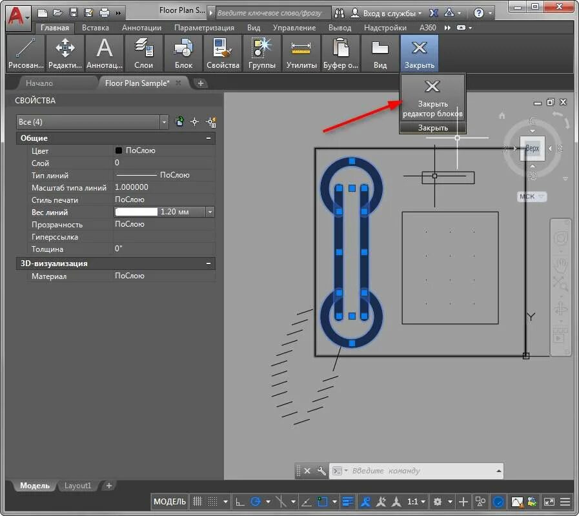This screenshot has width=579, height=516.
Task: Switch to the Layout1 tab
Action: (x=77, y=486)
